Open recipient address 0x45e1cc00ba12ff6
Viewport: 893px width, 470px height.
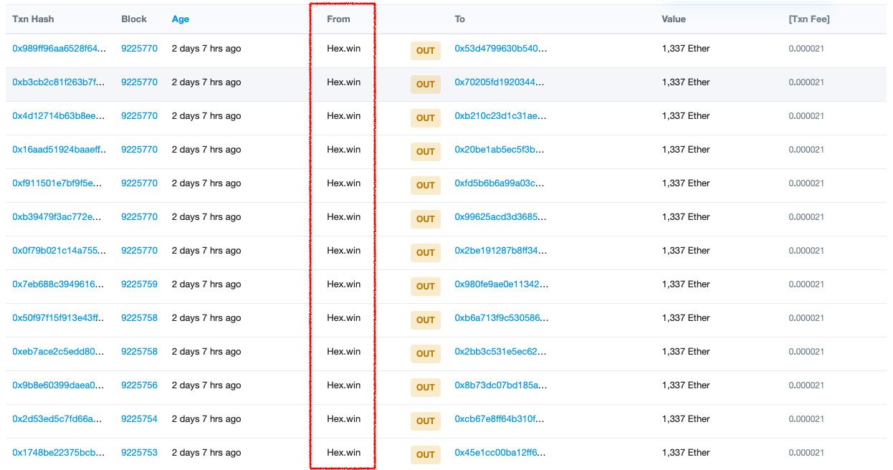pos(500,453)
